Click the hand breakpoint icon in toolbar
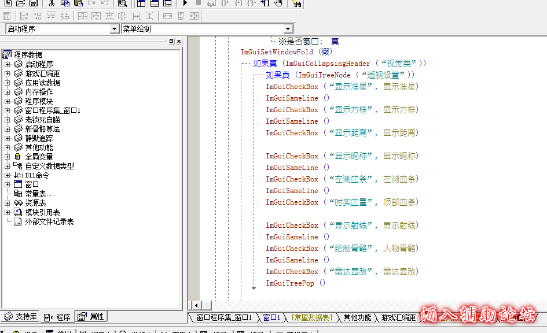Viewport: 547px width, 333px height. tap(278, 3)
